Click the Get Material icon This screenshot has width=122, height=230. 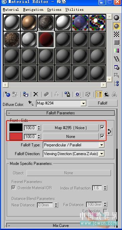coord(7,94)
